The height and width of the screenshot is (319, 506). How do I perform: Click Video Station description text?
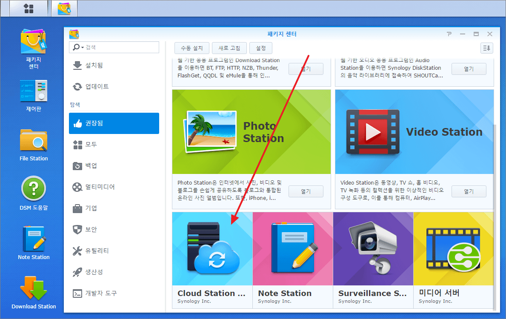click(x=392, y=190)
